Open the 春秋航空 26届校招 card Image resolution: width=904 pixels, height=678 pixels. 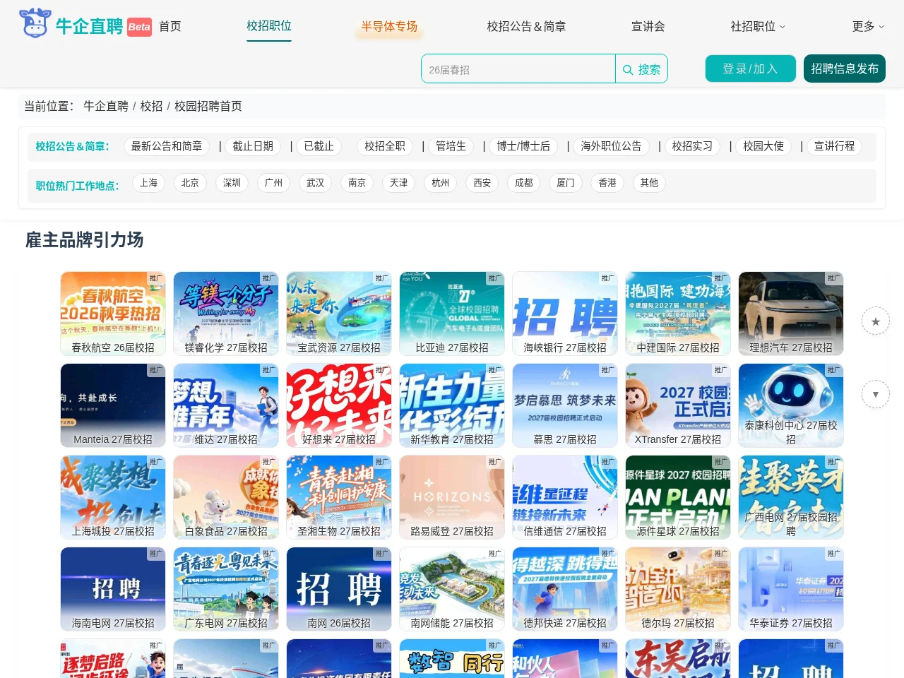coord(113,314)
